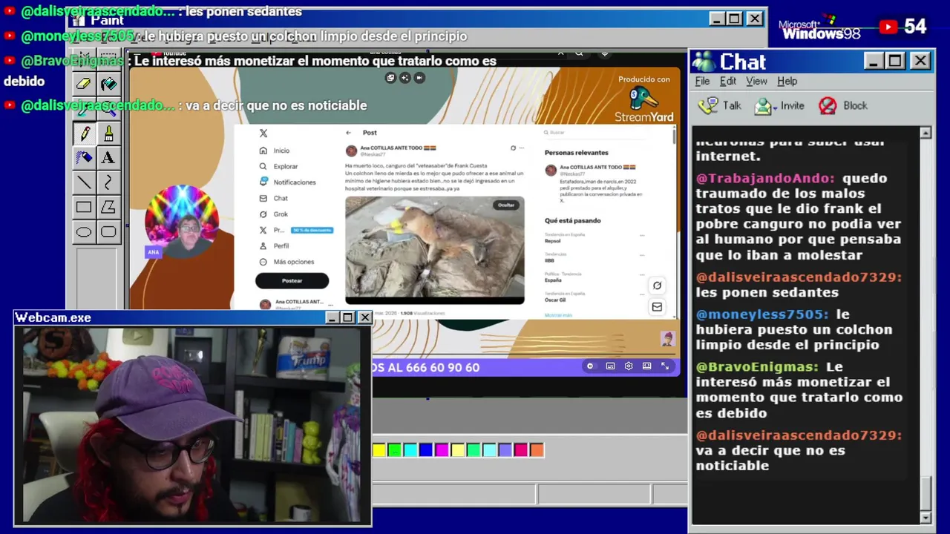Open Notificaciones in the X sidebar

(287, 182)
